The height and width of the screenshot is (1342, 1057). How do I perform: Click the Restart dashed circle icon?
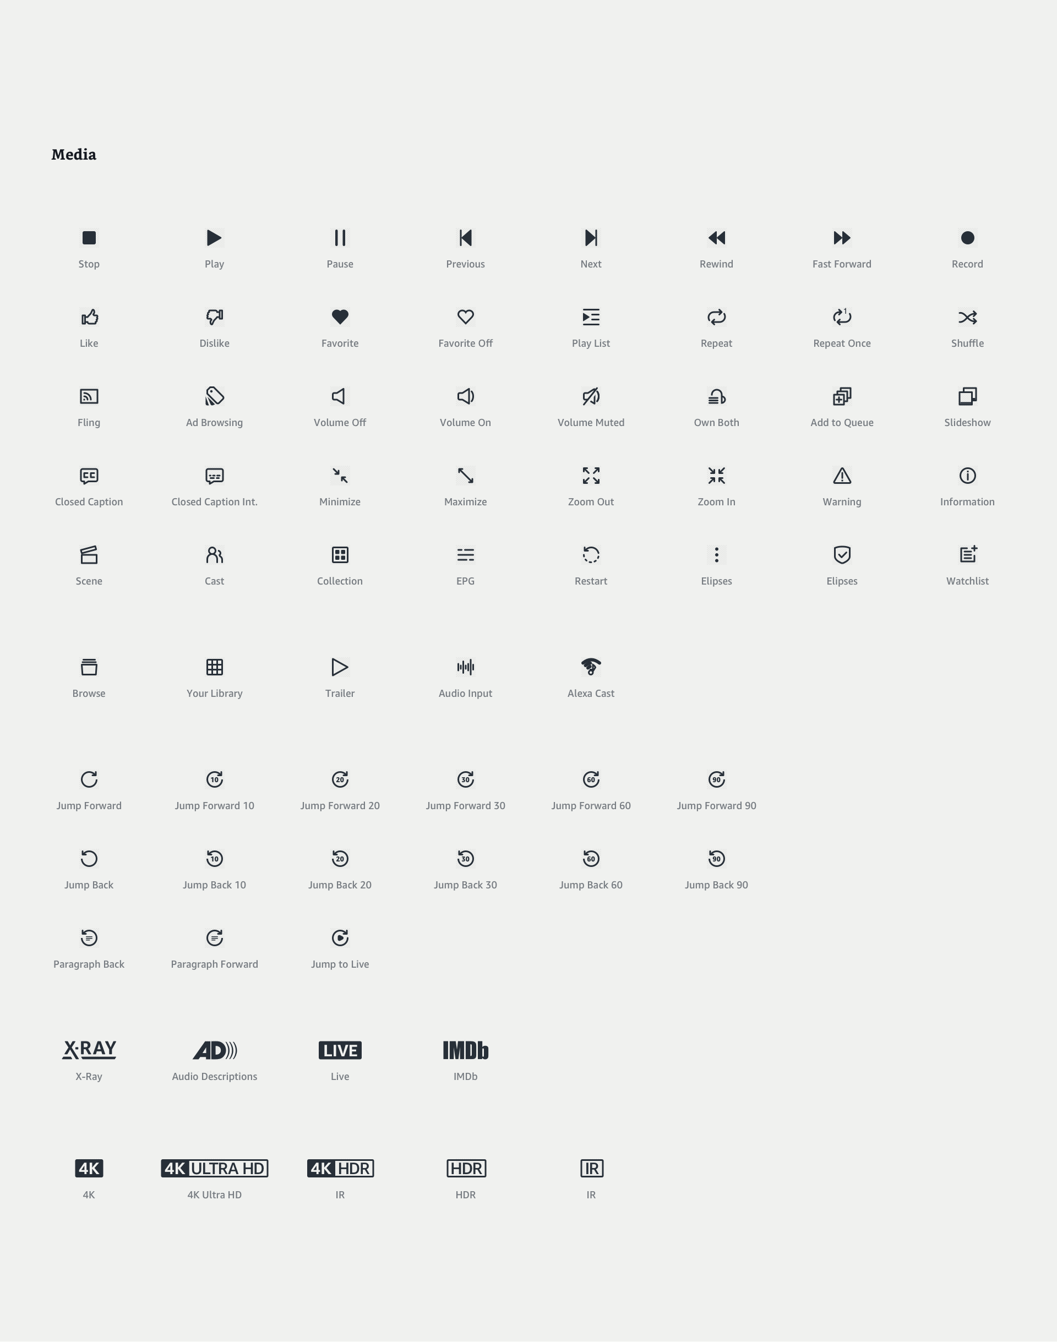591,554
